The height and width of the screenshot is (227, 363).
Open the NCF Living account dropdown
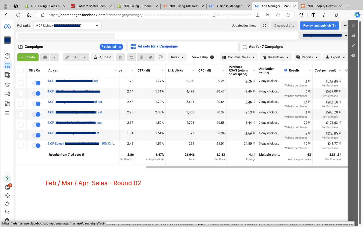pos(67,25)
